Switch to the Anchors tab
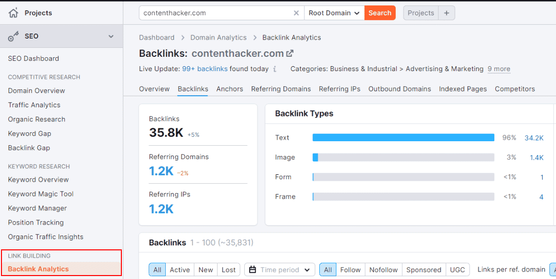 point(230,89)
